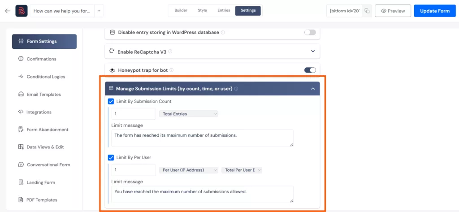Image resolution: width=459 pixels, height=212 pixels.
Task: Open Form Abandonment settings
Action: tap(48, 130)
